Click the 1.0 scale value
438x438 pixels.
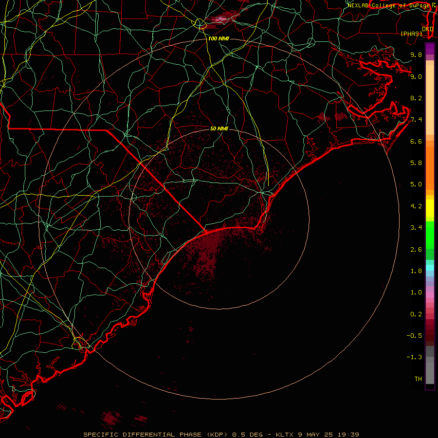pos(416,292)
